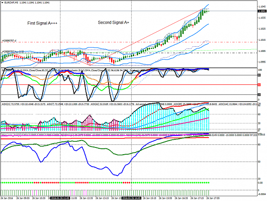
Task: Click the #30890787 buy 0.30 order label
Action: tap(13, 51)
